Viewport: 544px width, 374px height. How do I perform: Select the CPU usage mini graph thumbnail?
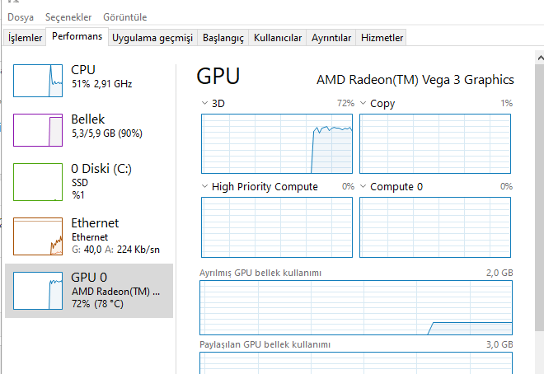[38, 79]
